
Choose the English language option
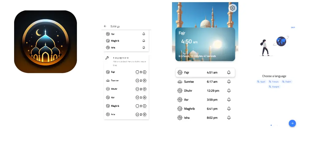(287, 81)
